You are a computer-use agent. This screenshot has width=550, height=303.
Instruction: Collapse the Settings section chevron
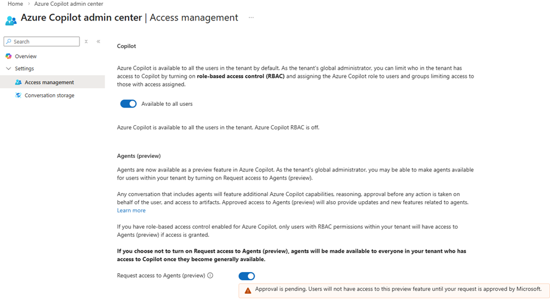(8, 68)
